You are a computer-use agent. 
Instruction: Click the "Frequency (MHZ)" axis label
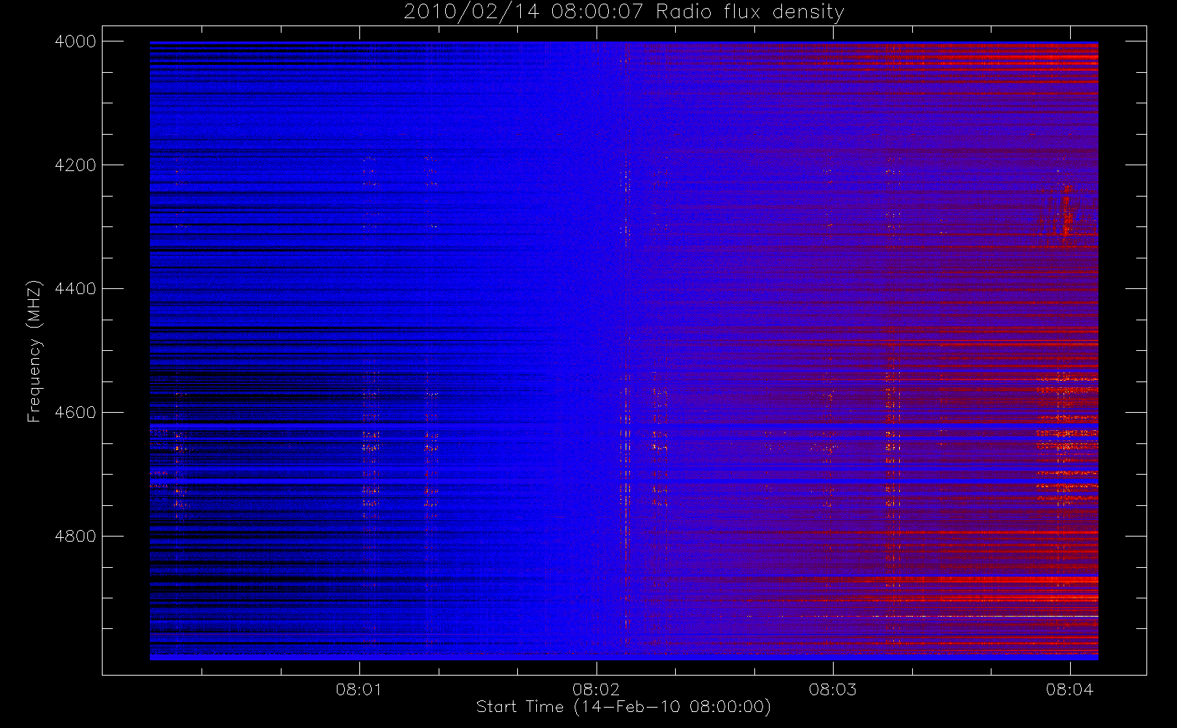pyautogui.click(x=34, y=351)
